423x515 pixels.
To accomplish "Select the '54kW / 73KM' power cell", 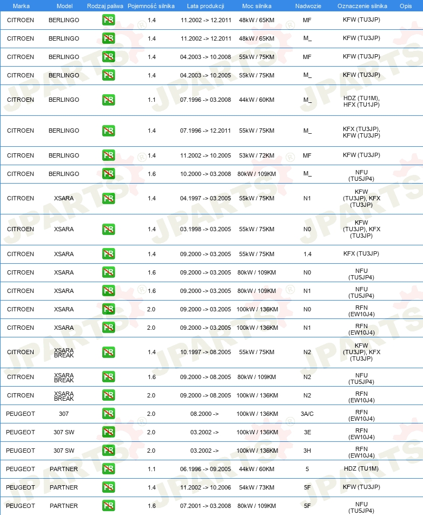I will tap(256, 487).
